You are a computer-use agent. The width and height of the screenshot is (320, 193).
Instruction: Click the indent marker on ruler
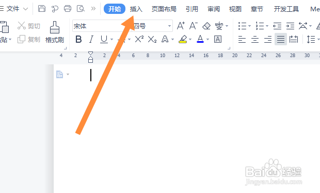tap(90, 57)
